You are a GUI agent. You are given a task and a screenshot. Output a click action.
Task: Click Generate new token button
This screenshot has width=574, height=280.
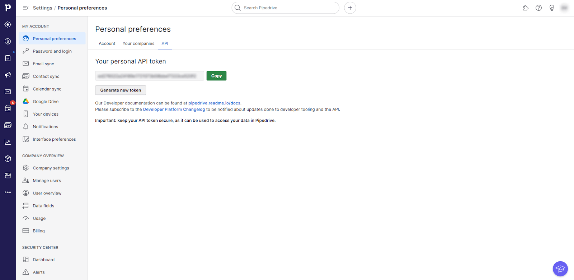point(121,90)
